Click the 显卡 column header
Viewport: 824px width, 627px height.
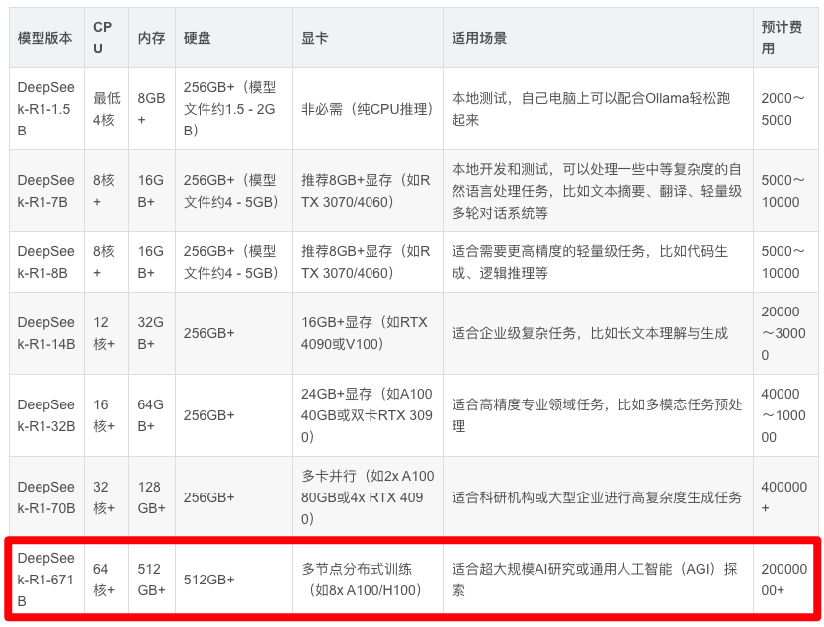(x=368, y=38)
